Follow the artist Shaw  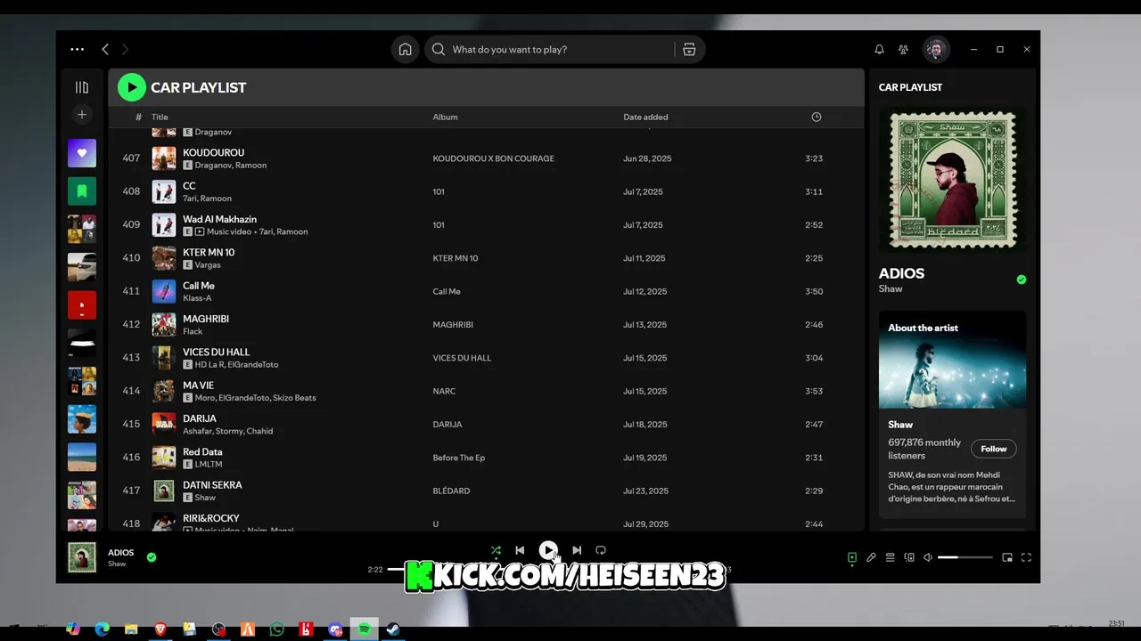point(994,449)
